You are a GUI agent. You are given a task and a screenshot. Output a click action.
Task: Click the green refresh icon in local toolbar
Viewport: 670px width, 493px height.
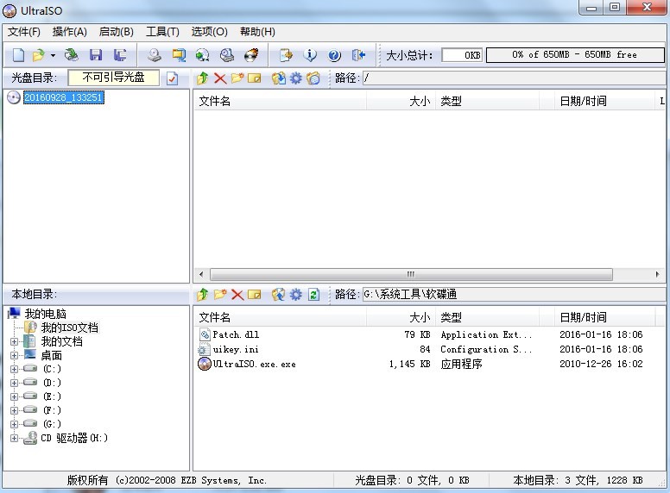[314, 295]
